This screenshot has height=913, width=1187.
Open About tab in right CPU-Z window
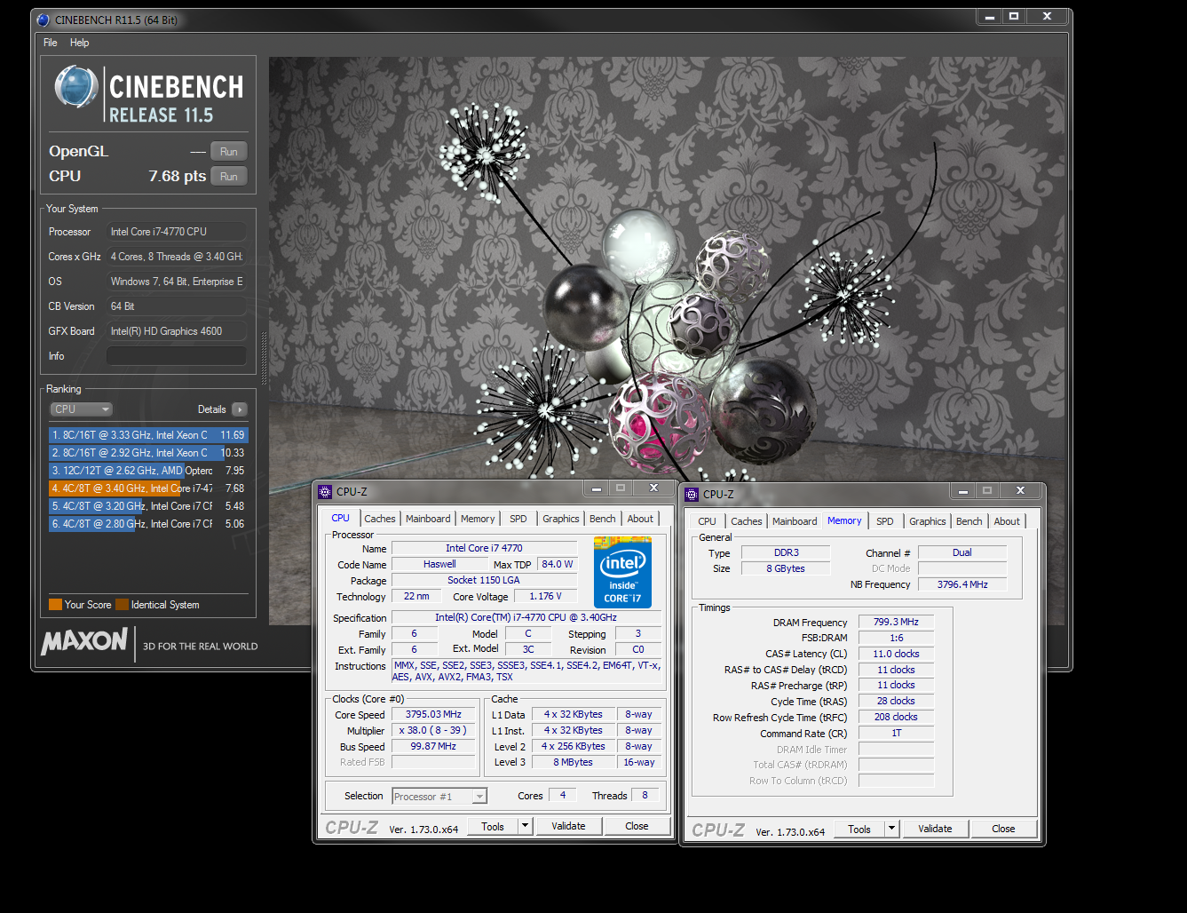(x=1007, y=521)
